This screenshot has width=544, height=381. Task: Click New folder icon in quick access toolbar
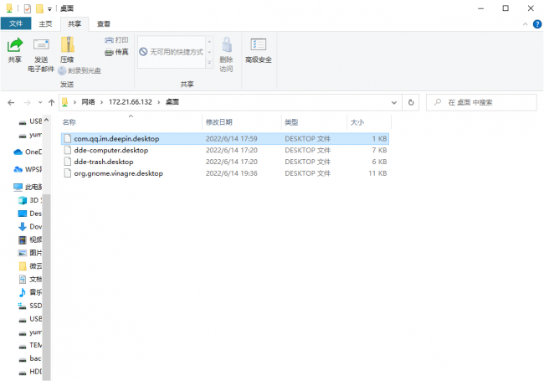(39, 8)
